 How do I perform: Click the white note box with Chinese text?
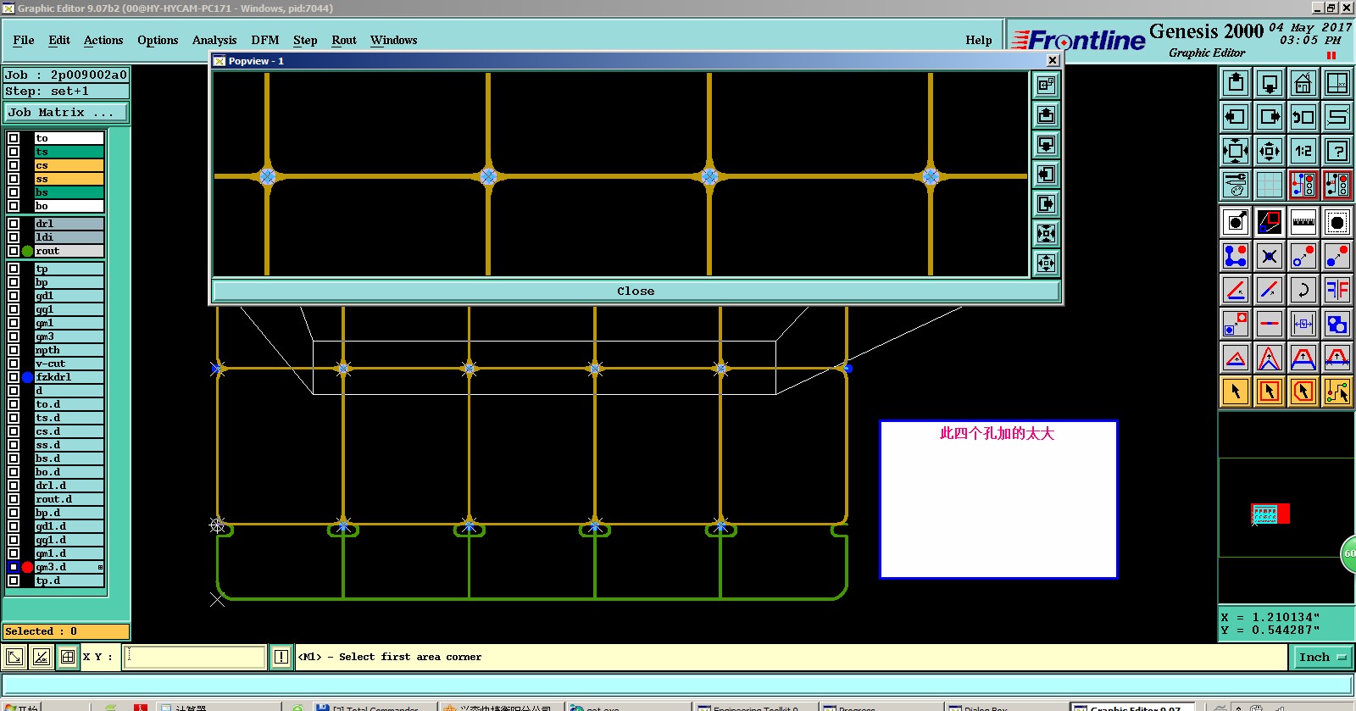click(998, 500)
